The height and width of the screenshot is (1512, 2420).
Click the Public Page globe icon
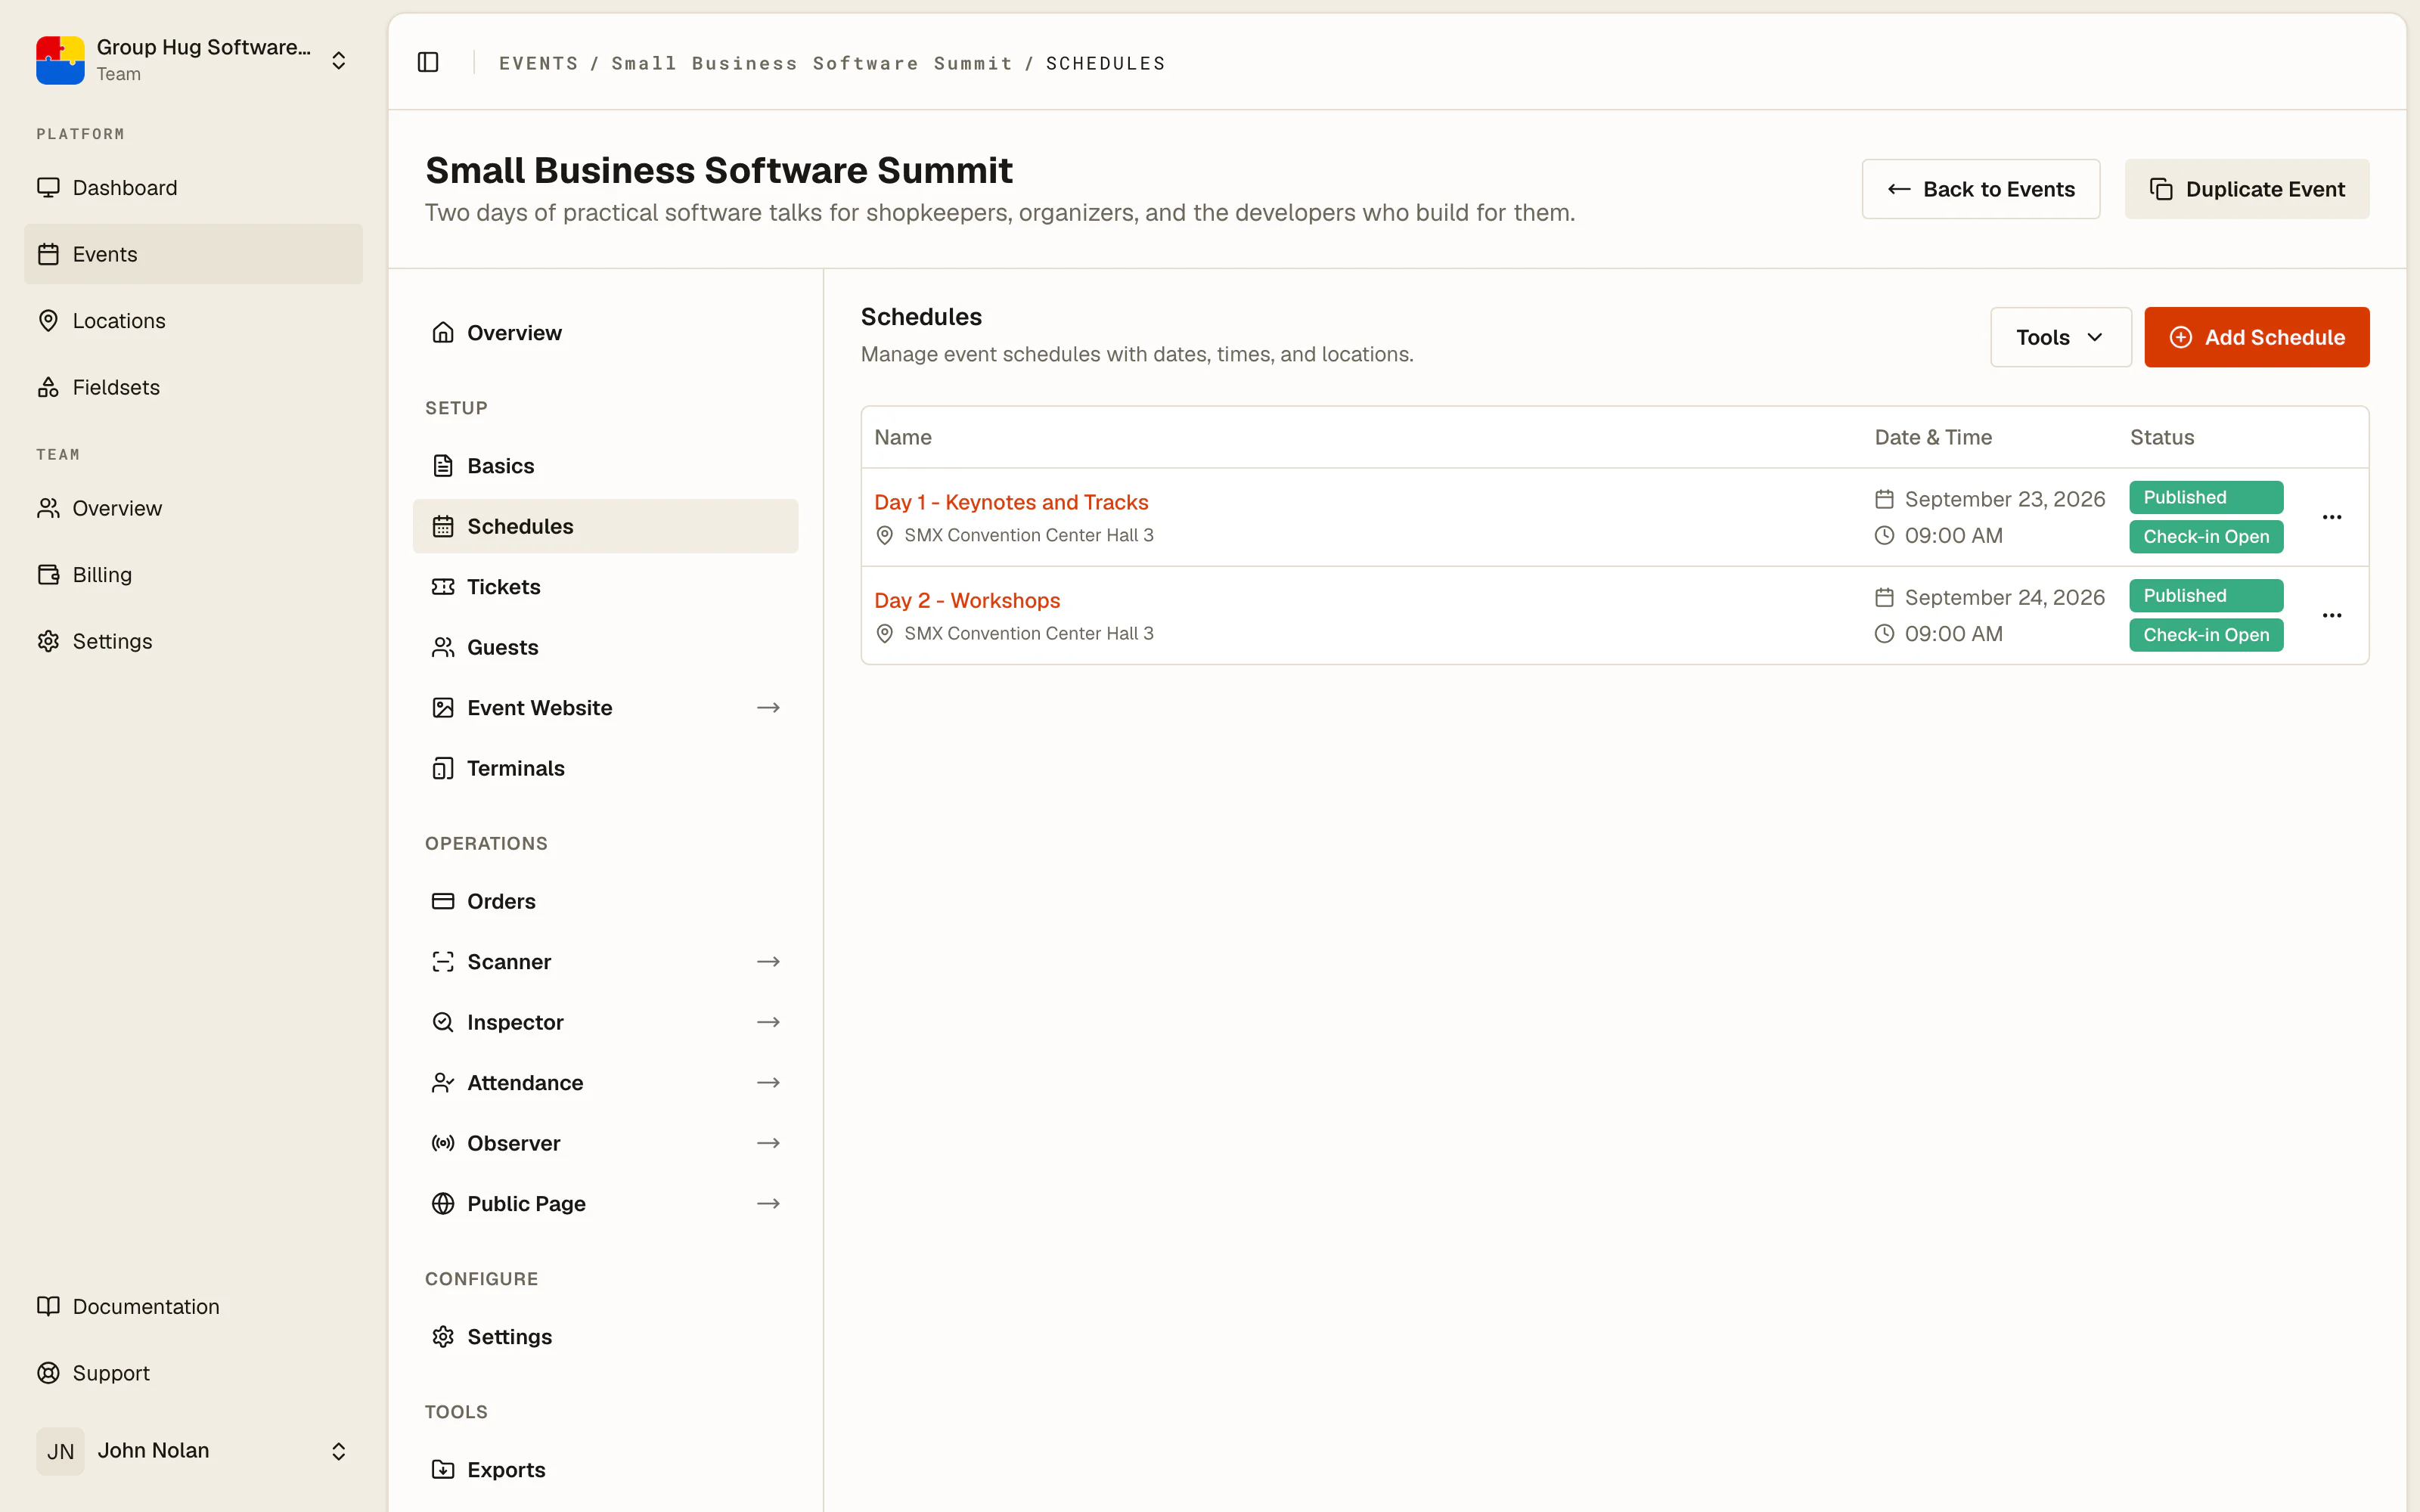pyautogui.click(x=443, y=1204)
